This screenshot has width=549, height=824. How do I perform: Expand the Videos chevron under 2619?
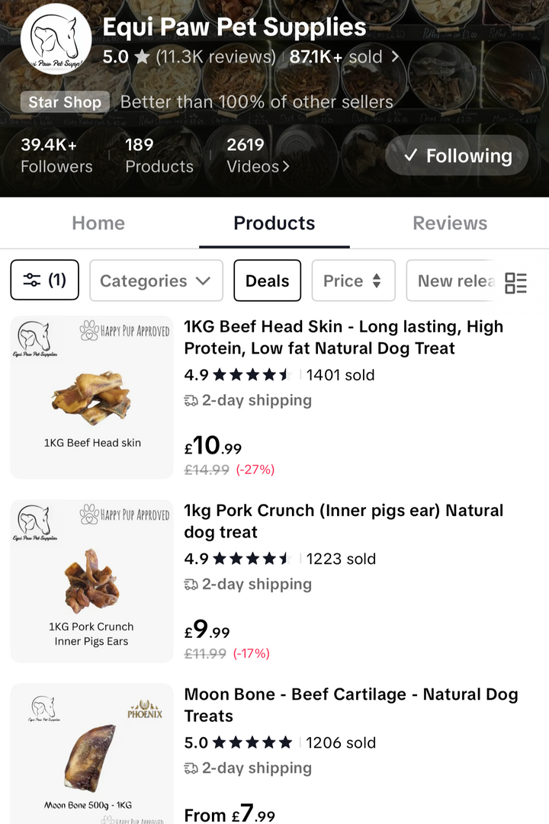click(x=286, y=166)
